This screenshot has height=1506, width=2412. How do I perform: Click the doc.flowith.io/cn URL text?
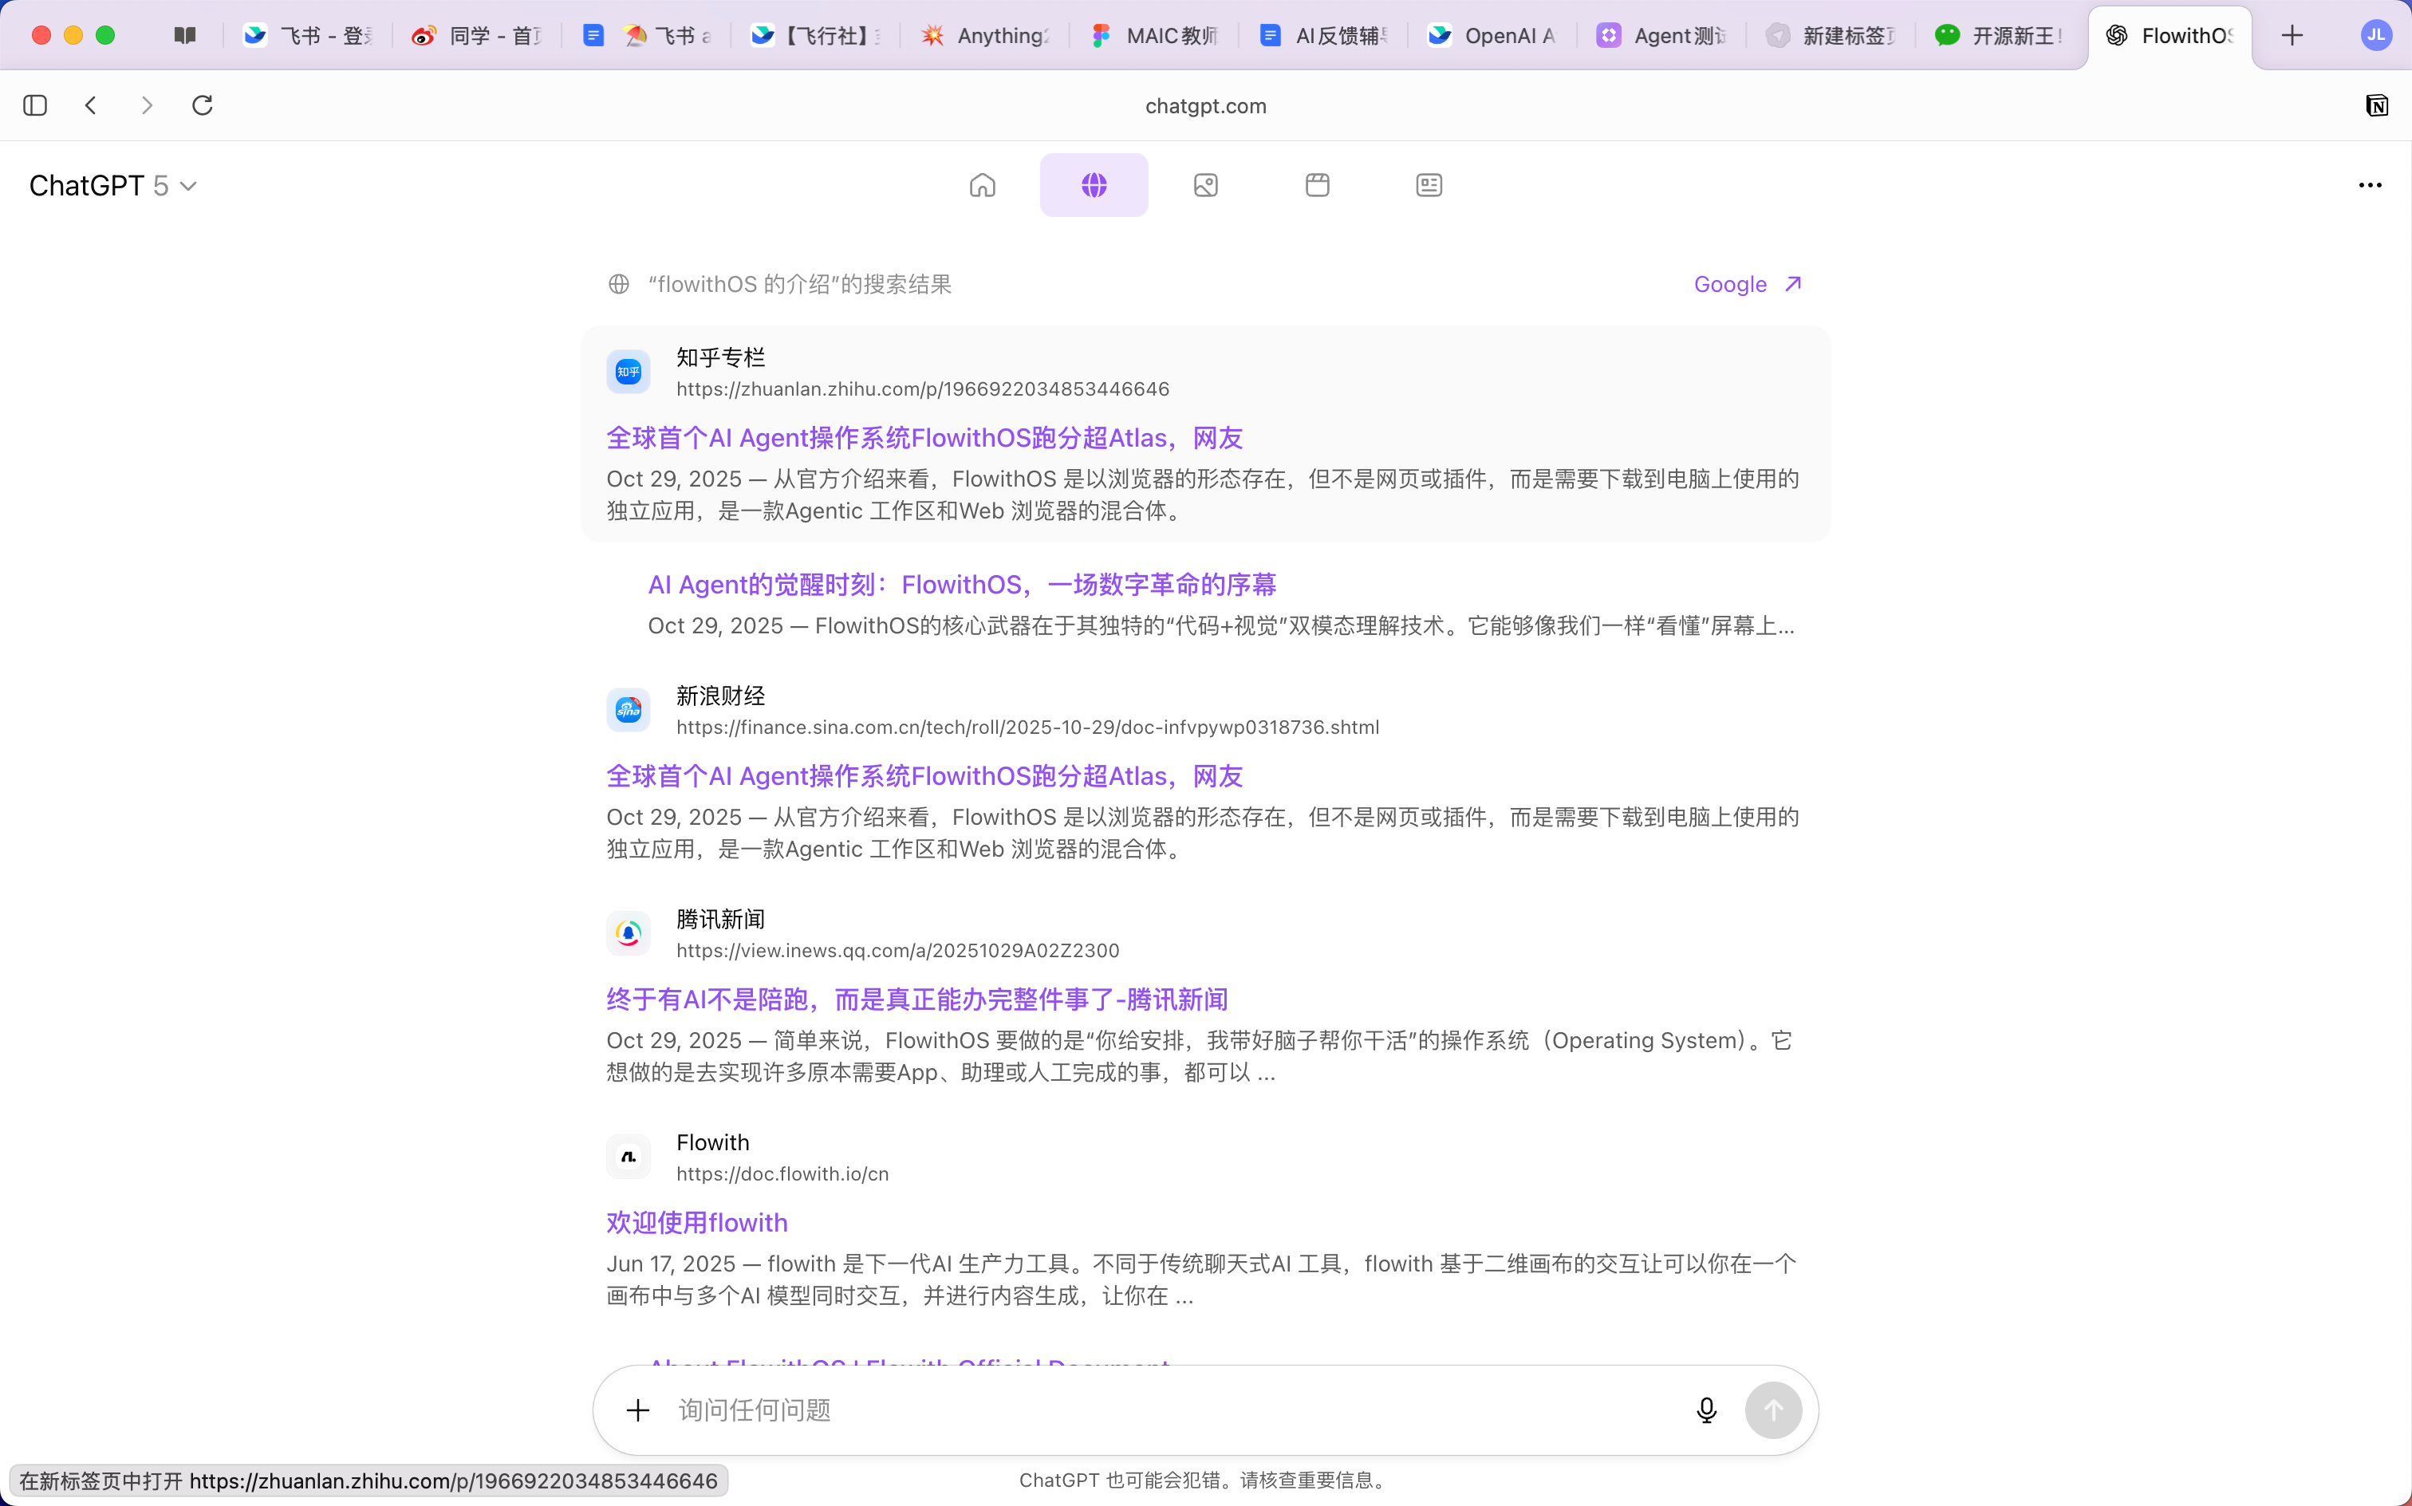tap(782, 1173)
